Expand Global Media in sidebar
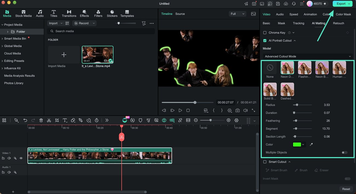 [2, 46]
